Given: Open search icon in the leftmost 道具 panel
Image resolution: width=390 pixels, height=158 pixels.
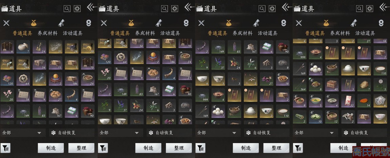Looking at the screenshot, I should click(x=67, y=9).
